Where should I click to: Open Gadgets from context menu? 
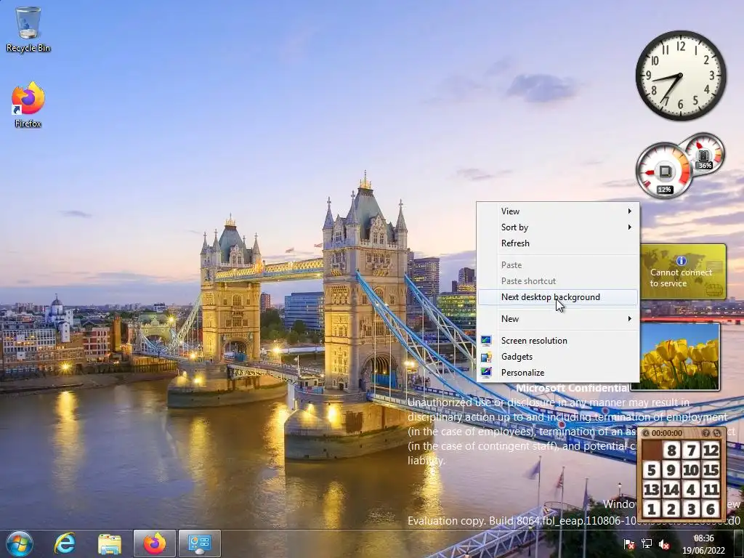pyautogui.click(x=558, y=357)
